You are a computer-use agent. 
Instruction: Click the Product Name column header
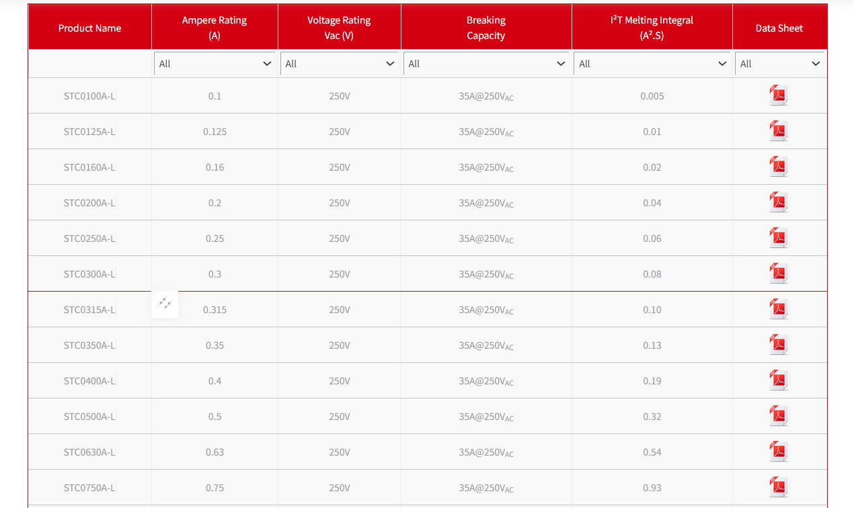[x=89, y=28]
